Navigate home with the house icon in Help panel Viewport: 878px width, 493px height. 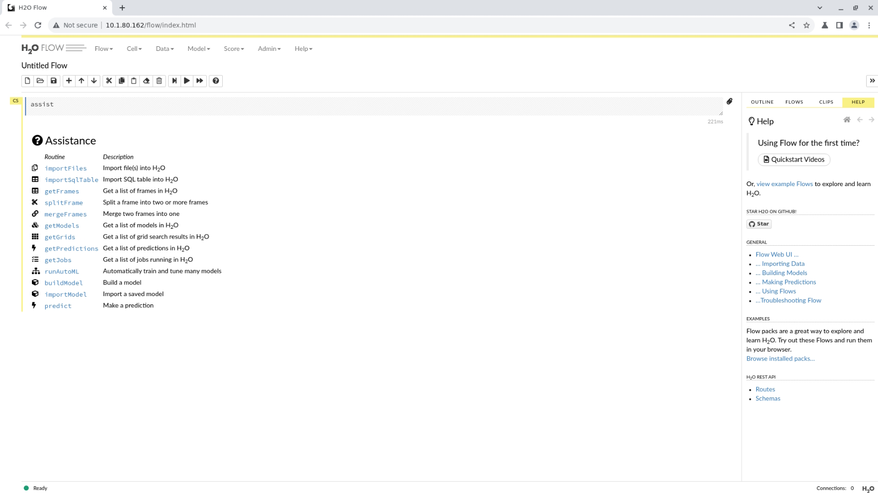(x=847, y=119)
